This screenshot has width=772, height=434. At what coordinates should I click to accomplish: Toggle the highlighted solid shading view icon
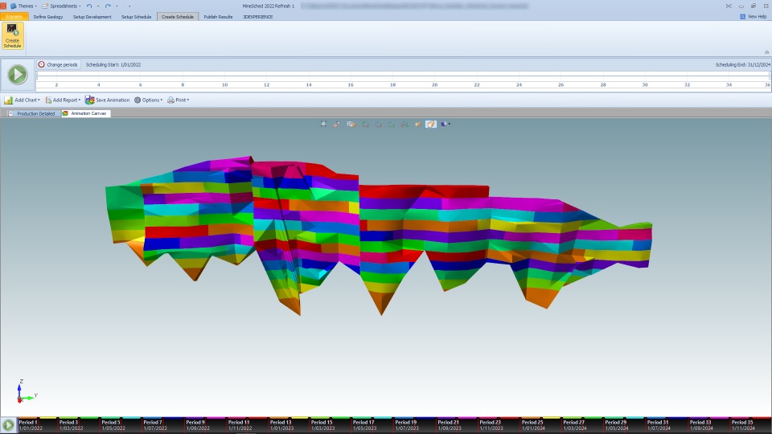[431, 125]
